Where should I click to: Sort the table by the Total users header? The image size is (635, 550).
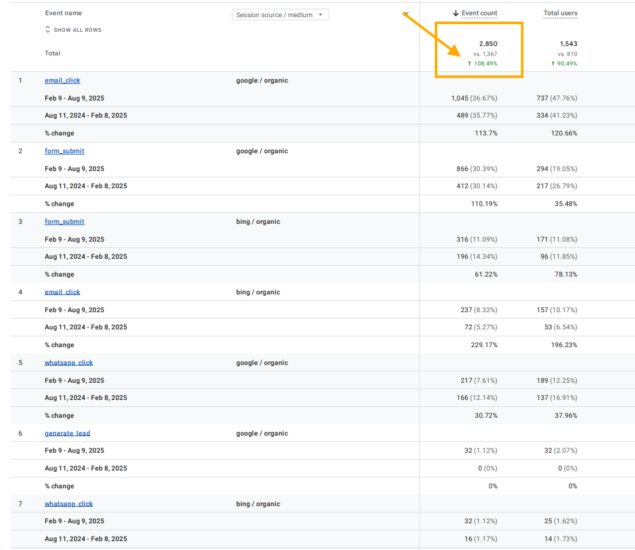(x=561, y=13)
